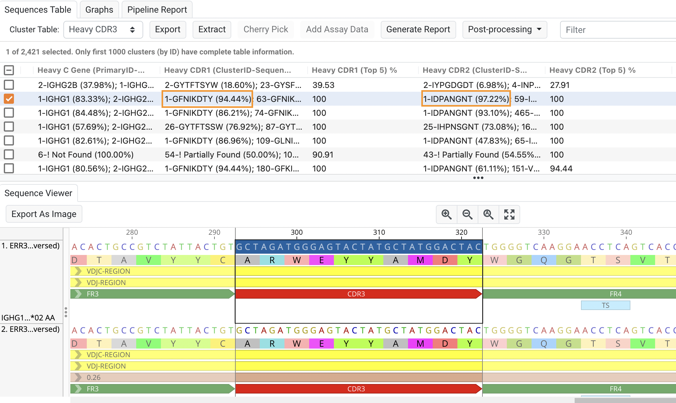
Task: Click the Cherry Pick button
Action: click(x=266, y=30)
